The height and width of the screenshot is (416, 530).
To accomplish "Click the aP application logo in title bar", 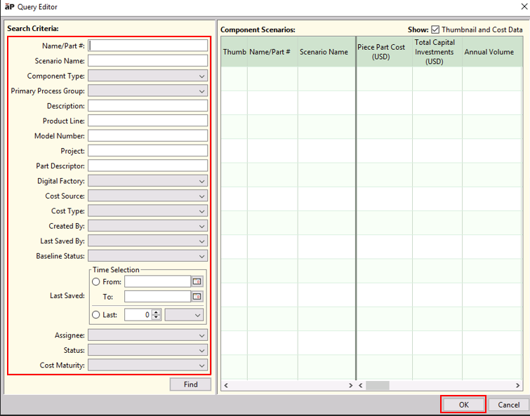I will tap(9, 7).
